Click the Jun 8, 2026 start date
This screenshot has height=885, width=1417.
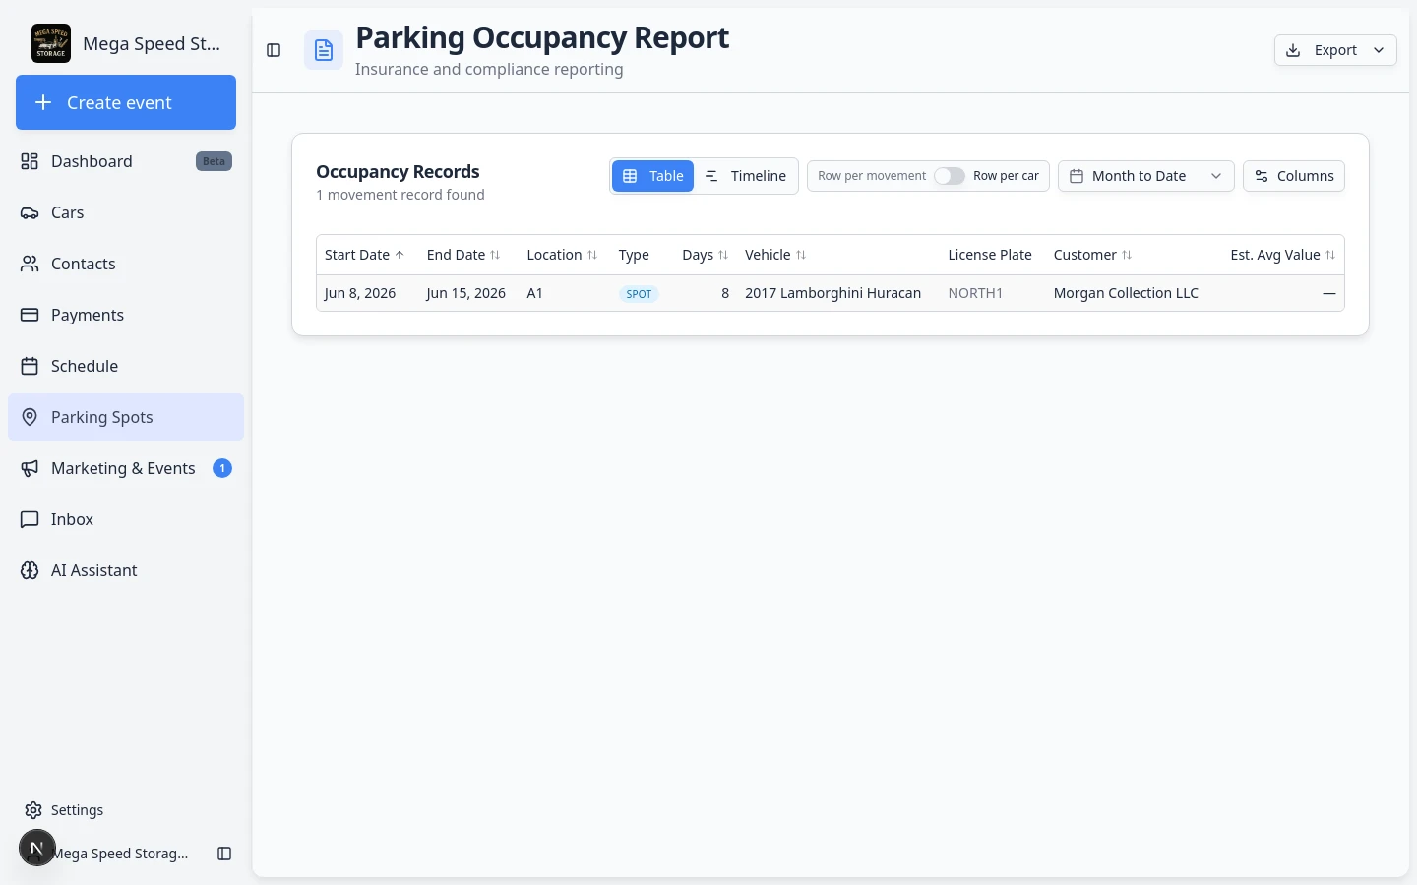click(x=360, y=293)
